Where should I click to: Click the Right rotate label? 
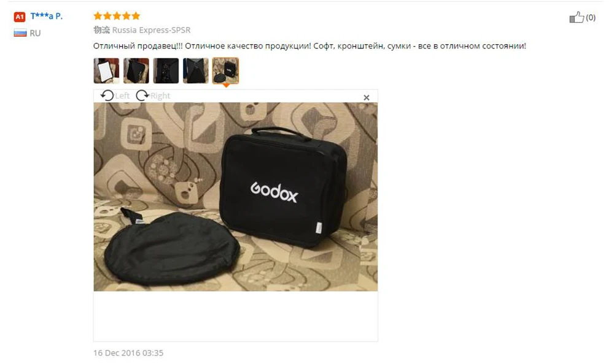tap(160, 96)
